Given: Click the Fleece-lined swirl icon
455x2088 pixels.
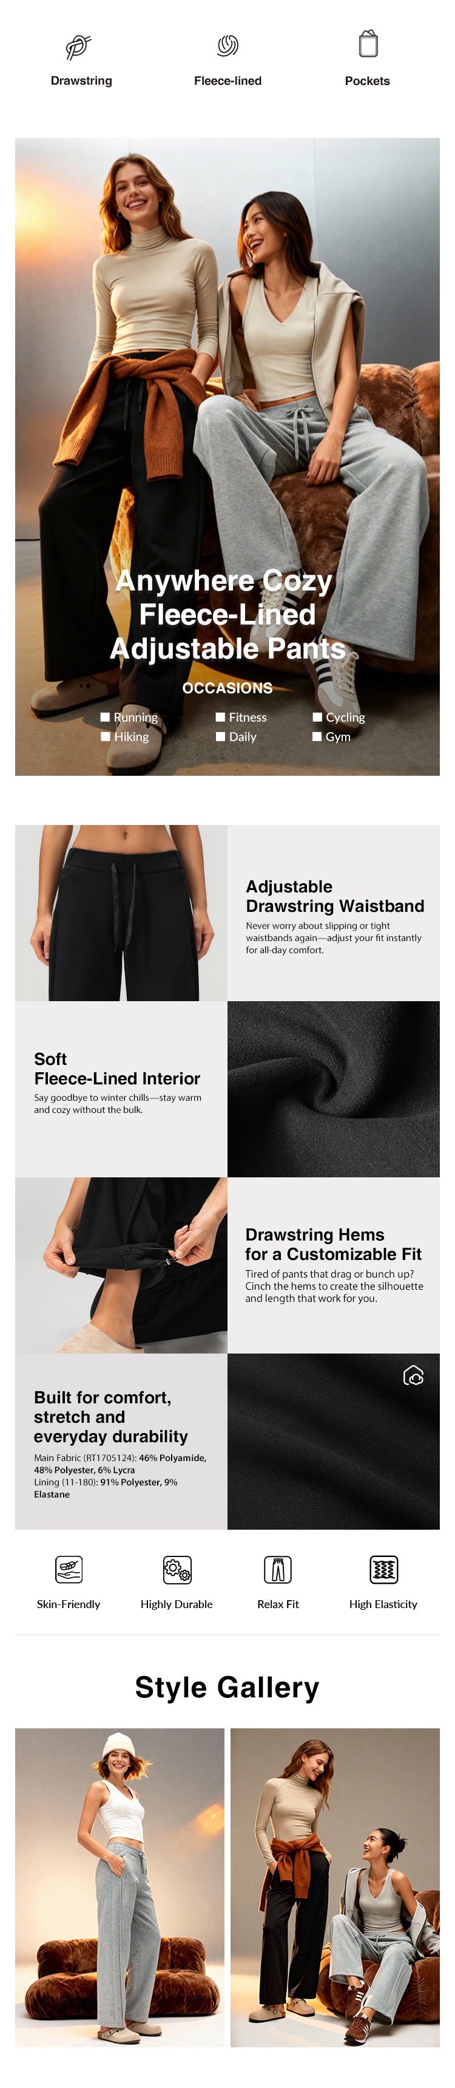Looking at the screenshot, I should pos(227,46).
